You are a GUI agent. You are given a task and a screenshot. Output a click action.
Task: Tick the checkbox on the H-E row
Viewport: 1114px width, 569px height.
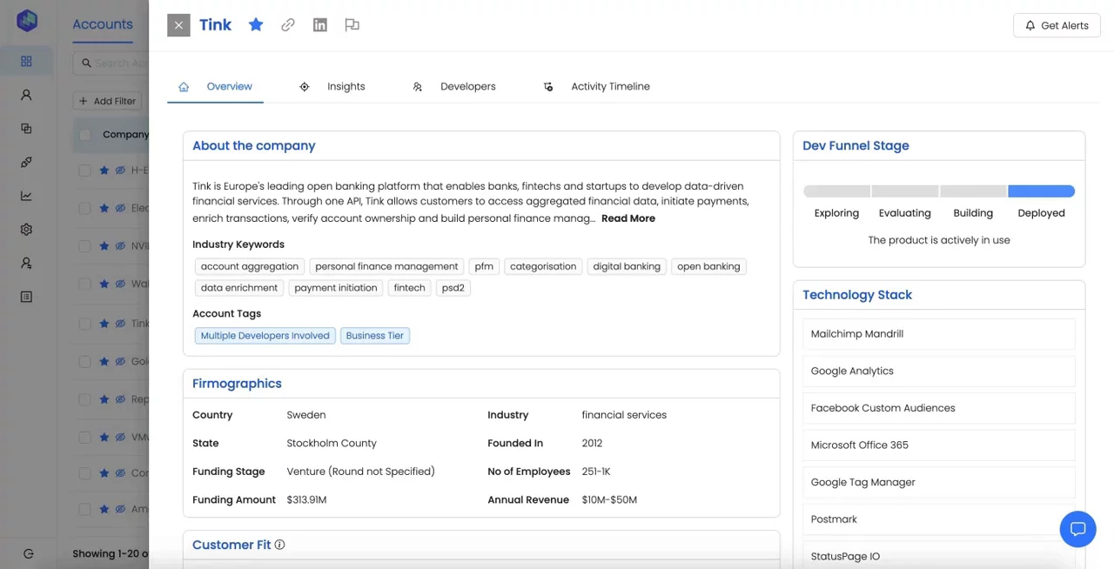(85, 171)
